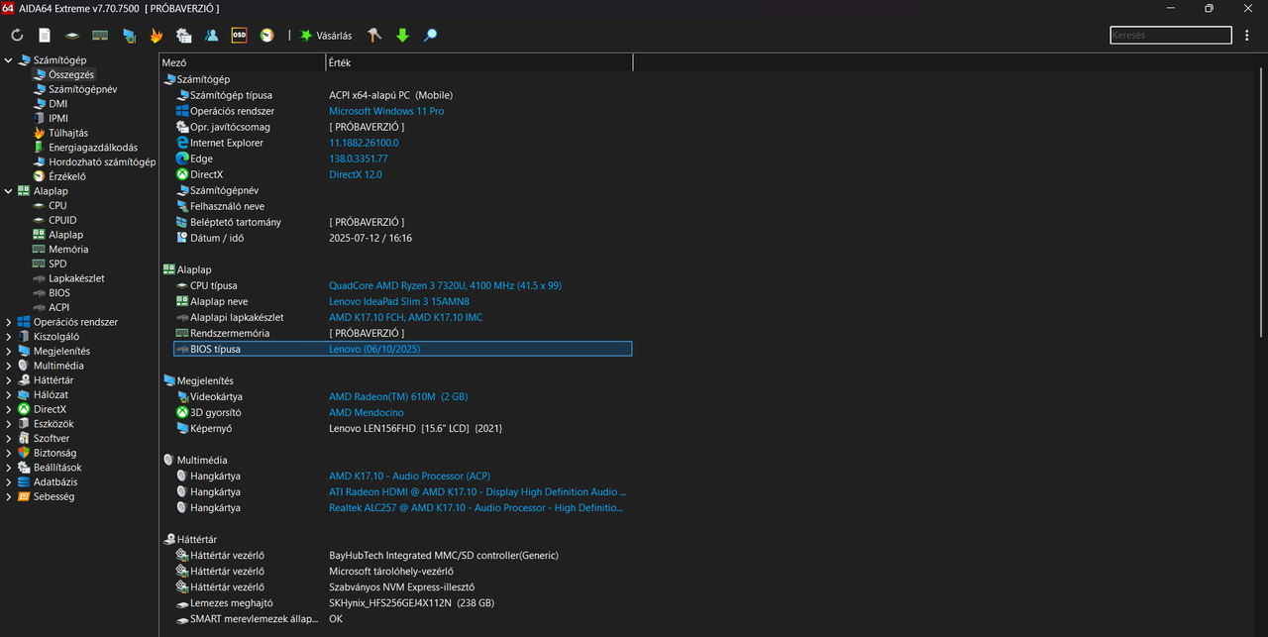
Task: Select the BIOS típusa row
Action: click(402, 349)
